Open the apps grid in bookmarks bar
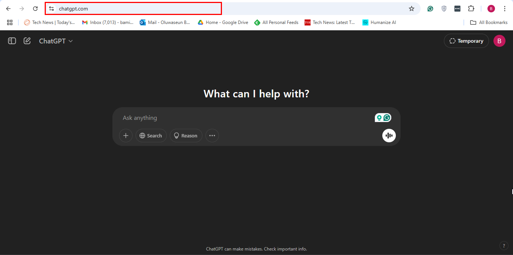This screenshot has height=255, width=513. (10, 22)
